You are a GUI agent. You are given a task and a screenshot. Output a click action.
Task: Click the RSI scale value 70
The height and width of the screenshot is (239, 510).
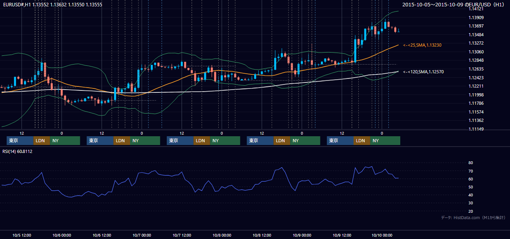[471, 171]
